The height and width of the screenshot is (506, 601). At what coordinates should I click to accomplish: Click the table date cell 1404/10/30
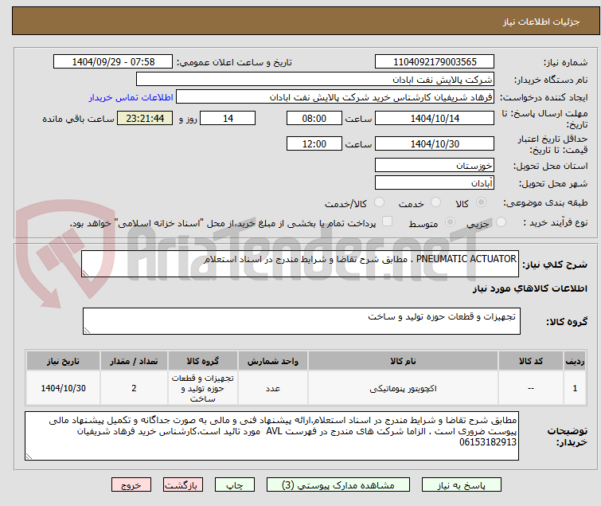pos(63,388)
